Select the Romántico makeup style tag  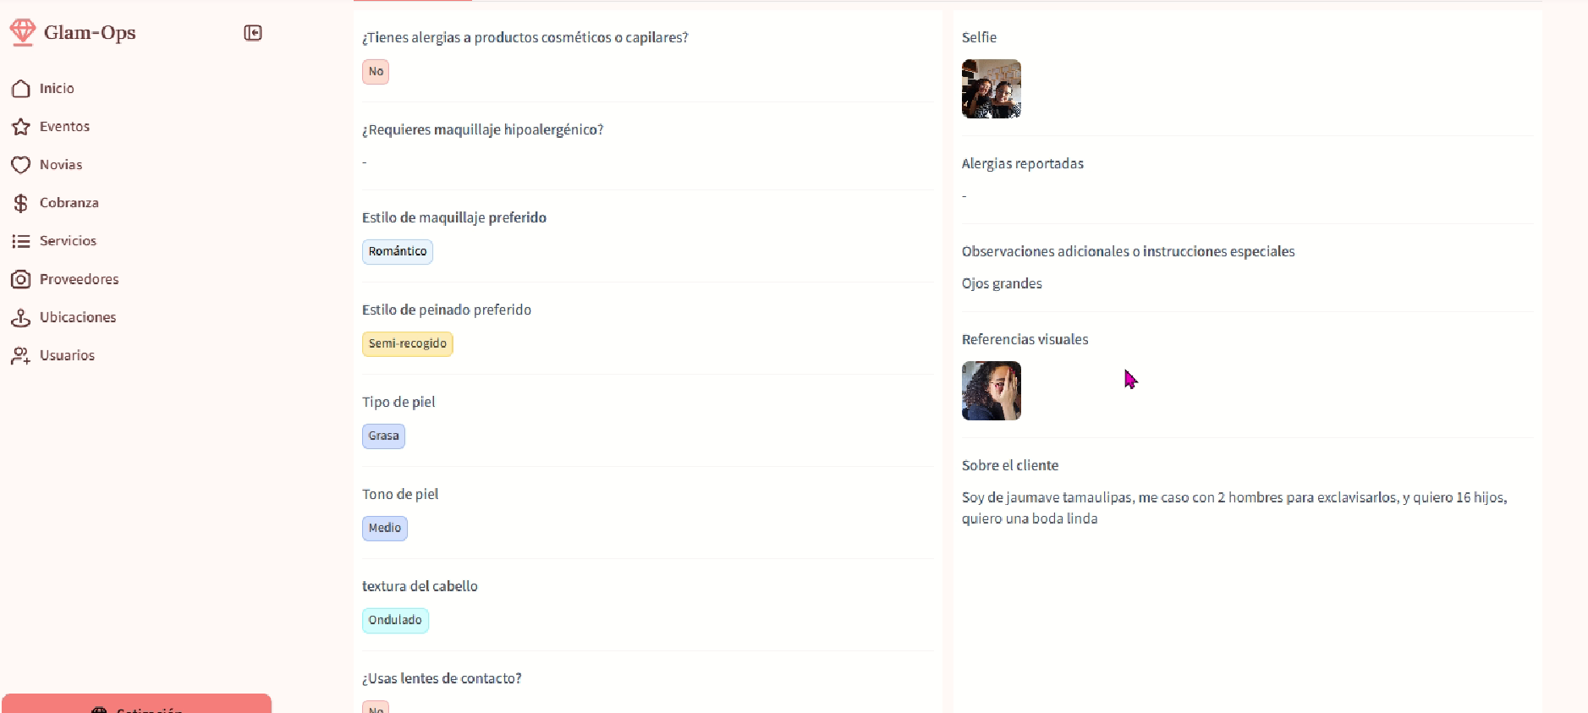[398, 252]
